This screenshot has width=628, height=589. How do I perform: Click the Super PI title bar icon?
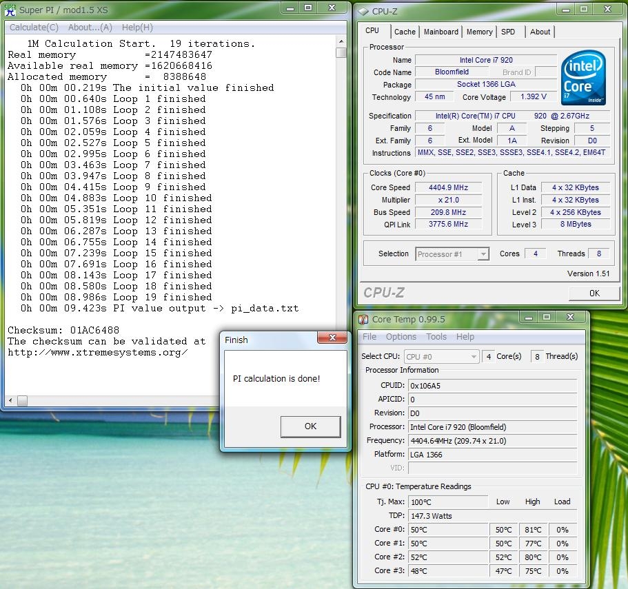click(10, 10)
